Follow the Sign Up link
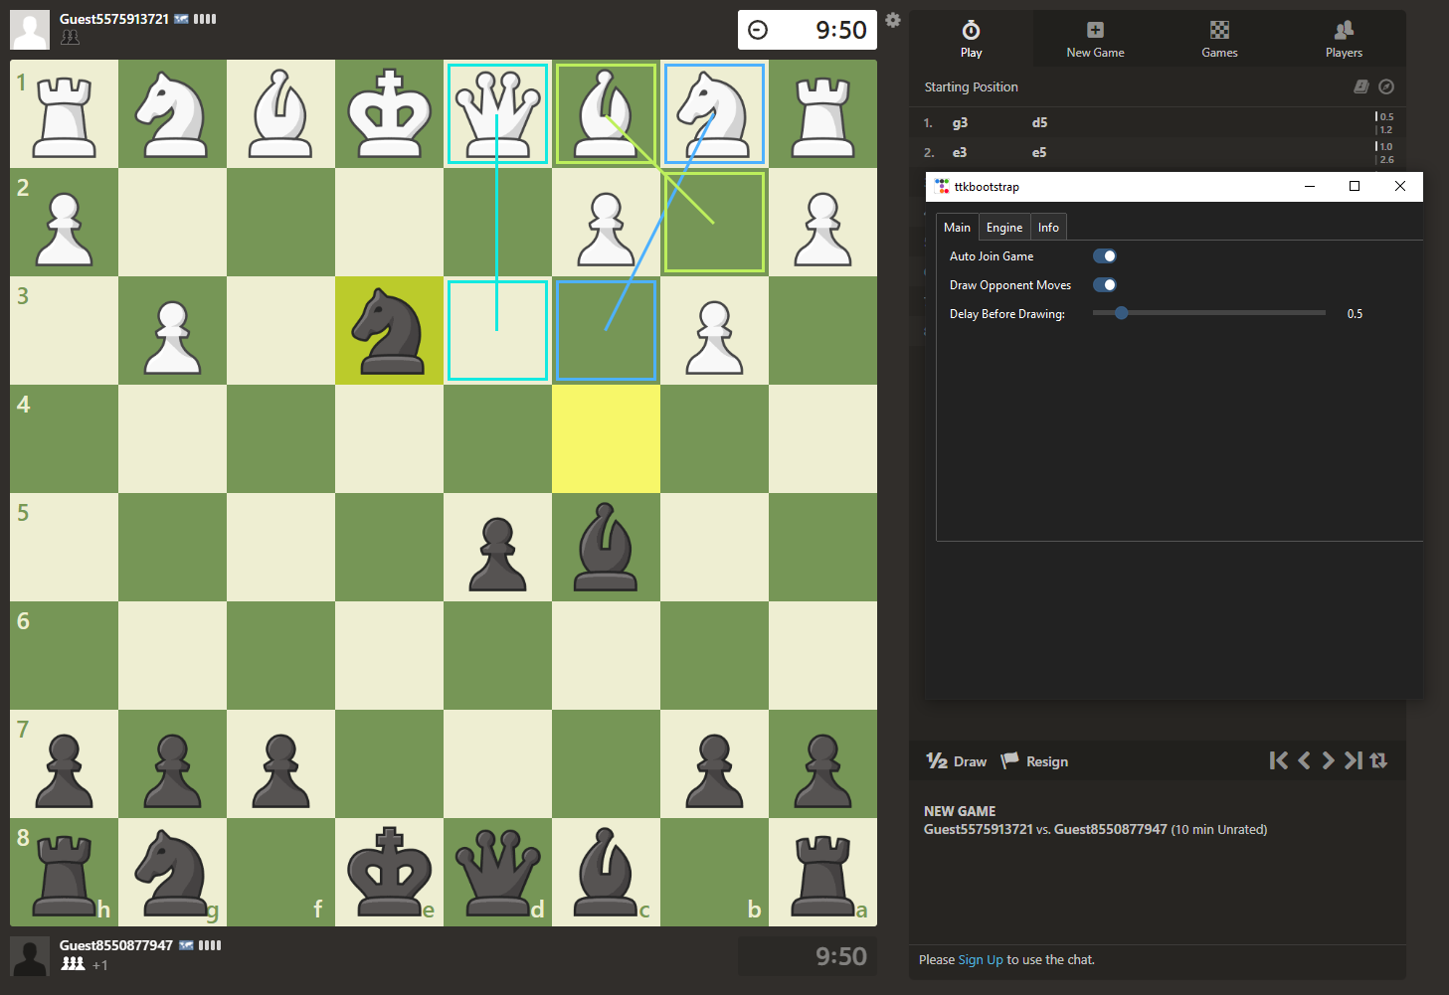Screen dimensions: 1449x995 click(980, 960)
